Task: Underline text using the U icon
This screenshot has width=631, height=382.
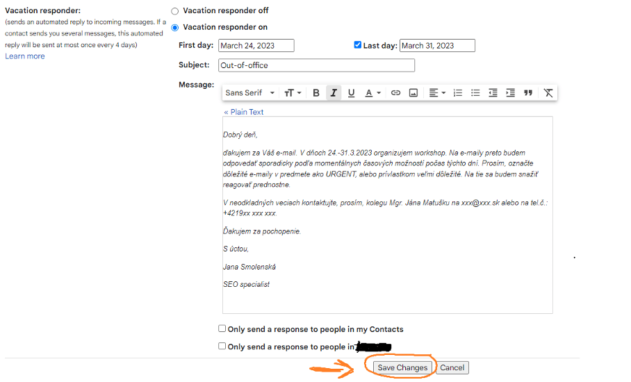Action: pyautogui.click(x=351, y=93)
